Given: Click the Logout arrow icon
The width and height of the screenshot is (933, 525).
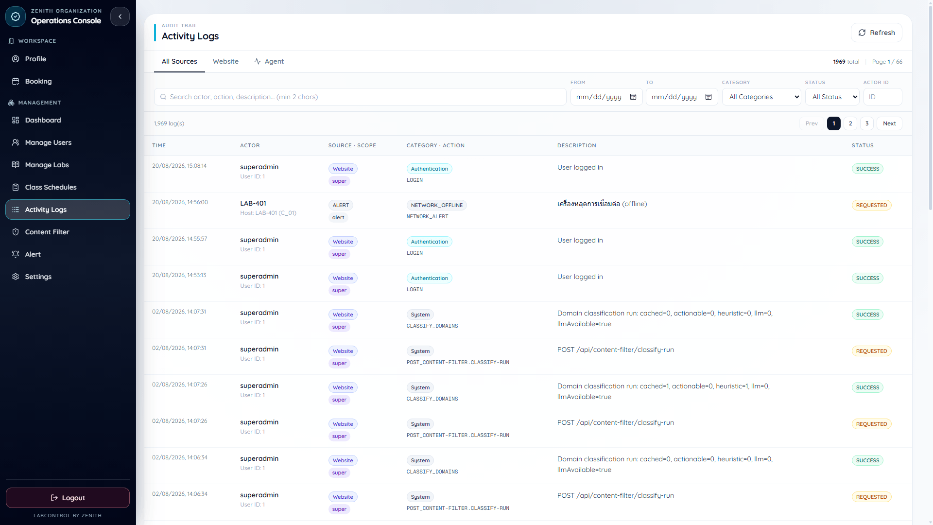Looking at the screenshot, I should (54, 498).
